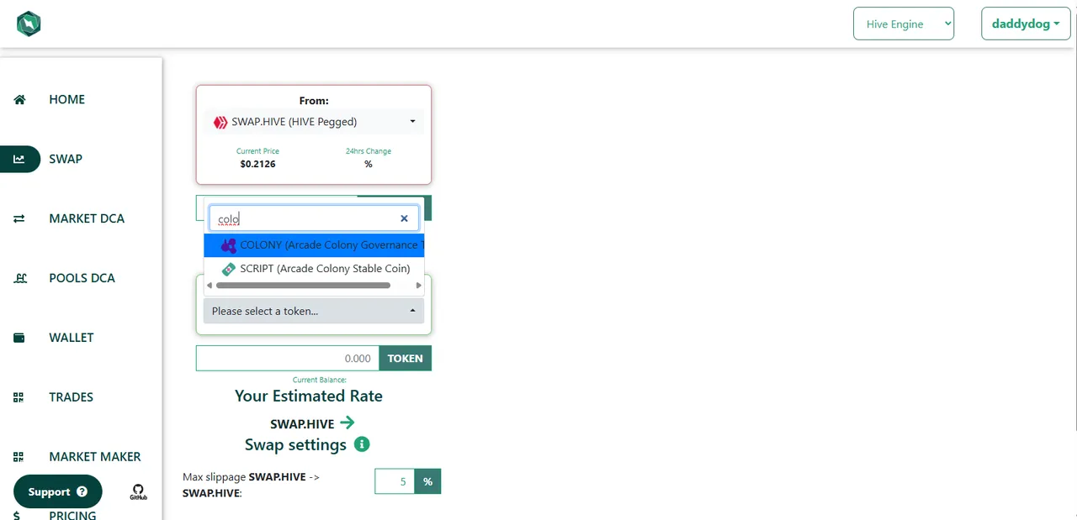Click the SWAP.HIVE red logo icon
1077x520 pixels.
point(220,122)
